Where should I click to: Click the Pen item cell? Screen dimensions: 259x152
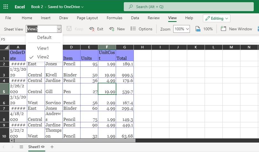71,89
